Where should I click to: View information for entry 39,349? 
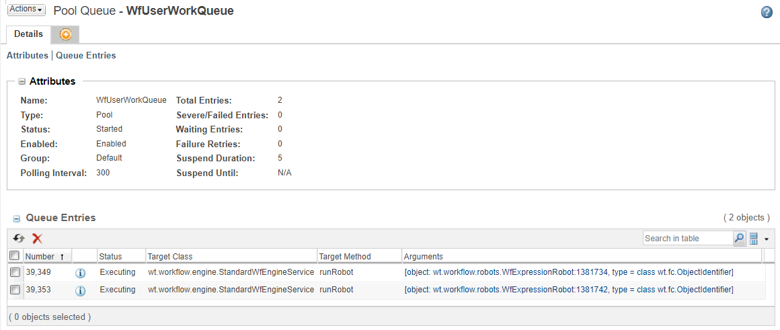coord(80,273)
